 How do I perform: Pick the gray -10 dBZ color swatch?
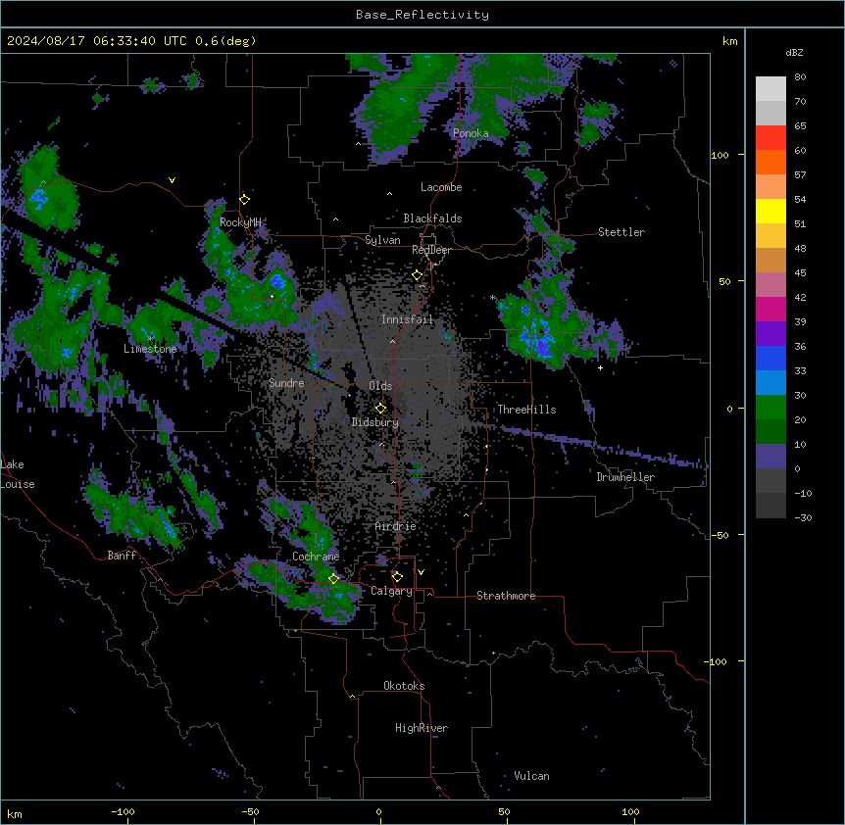pyautogui.click(x=770, y=506)
